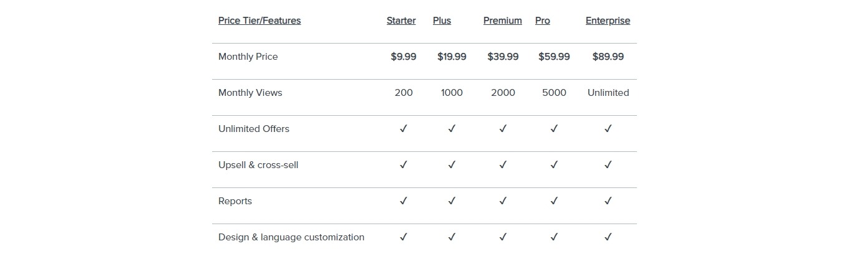This screenshot has height=264, width=849.
Task: Click the Starter tier header link
Action: (400, 21)
